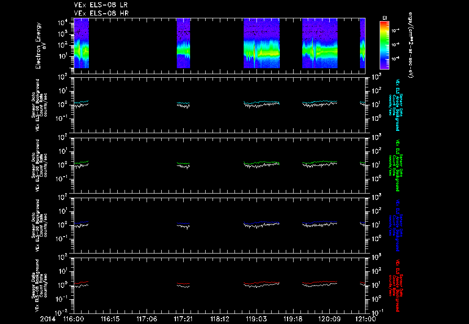Click the "118:12" time axis label

219,319
